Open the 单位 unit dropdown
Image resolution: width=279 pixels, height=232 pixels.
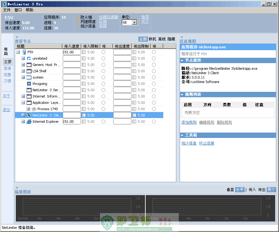click(x=135, y=22)
